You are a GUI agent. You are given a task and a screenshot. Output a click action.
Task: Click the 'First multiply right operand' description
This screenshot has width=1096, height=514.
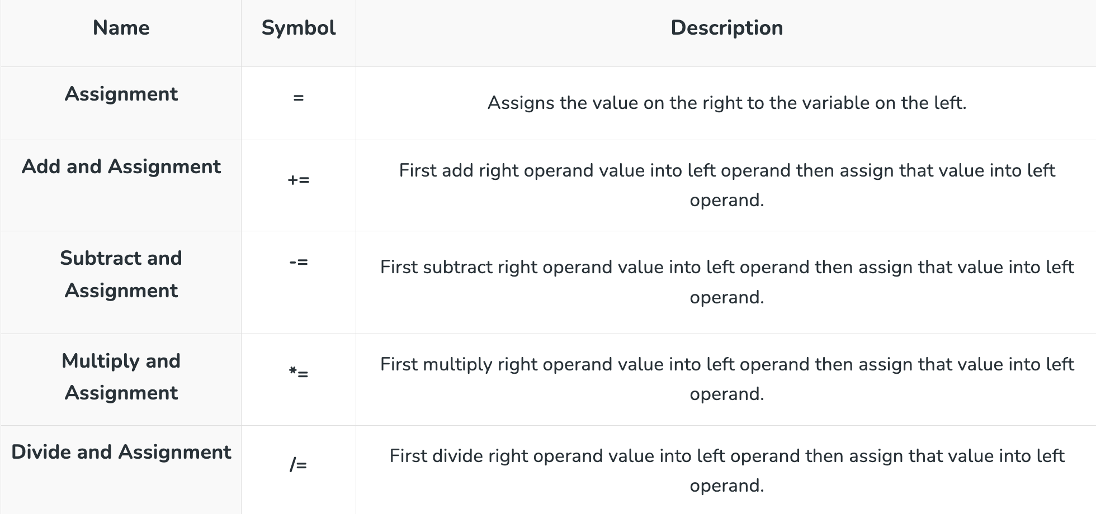[726, 379]
